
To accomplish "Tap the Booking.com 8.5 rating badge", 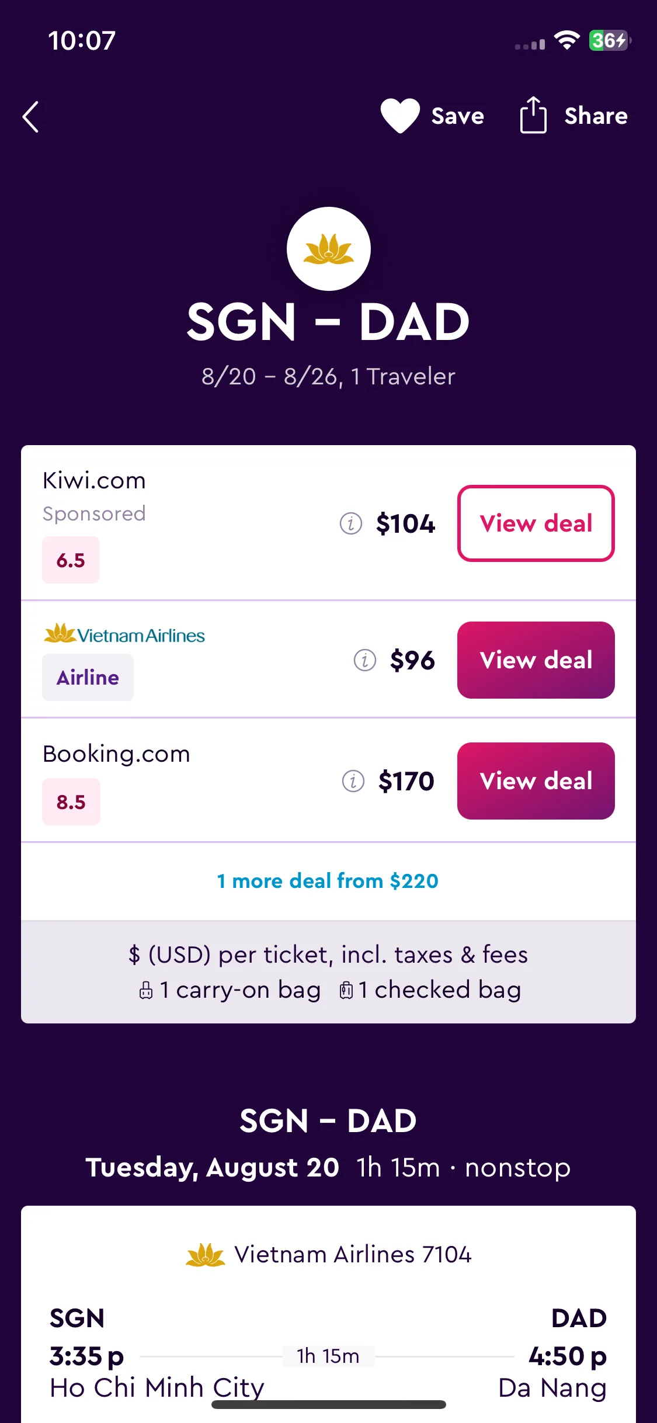I will 71,802.
